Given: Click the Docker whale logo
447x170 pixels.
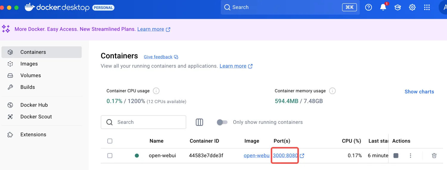Looking at the screenshot, I should click(x=30, y=7).
